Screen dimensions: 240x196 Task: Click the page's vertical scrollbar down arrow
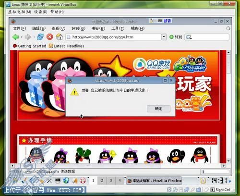(x=228, y=161)
